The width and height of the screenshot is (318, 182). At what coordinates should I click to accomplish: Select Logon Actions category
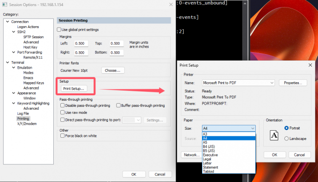click(x=28, y=27)
